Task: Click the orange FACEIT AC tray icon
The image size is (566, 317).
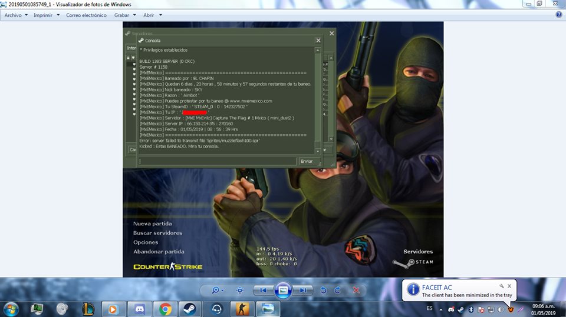Action: coord(511,309)
